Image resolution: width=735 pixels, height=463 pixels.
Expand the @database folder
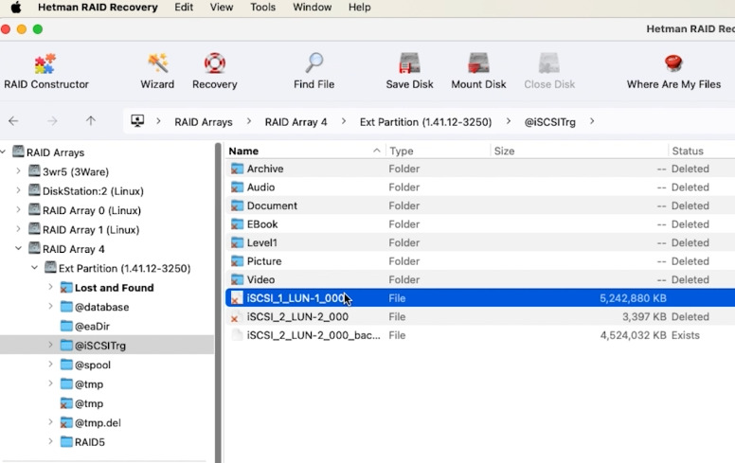50,306
